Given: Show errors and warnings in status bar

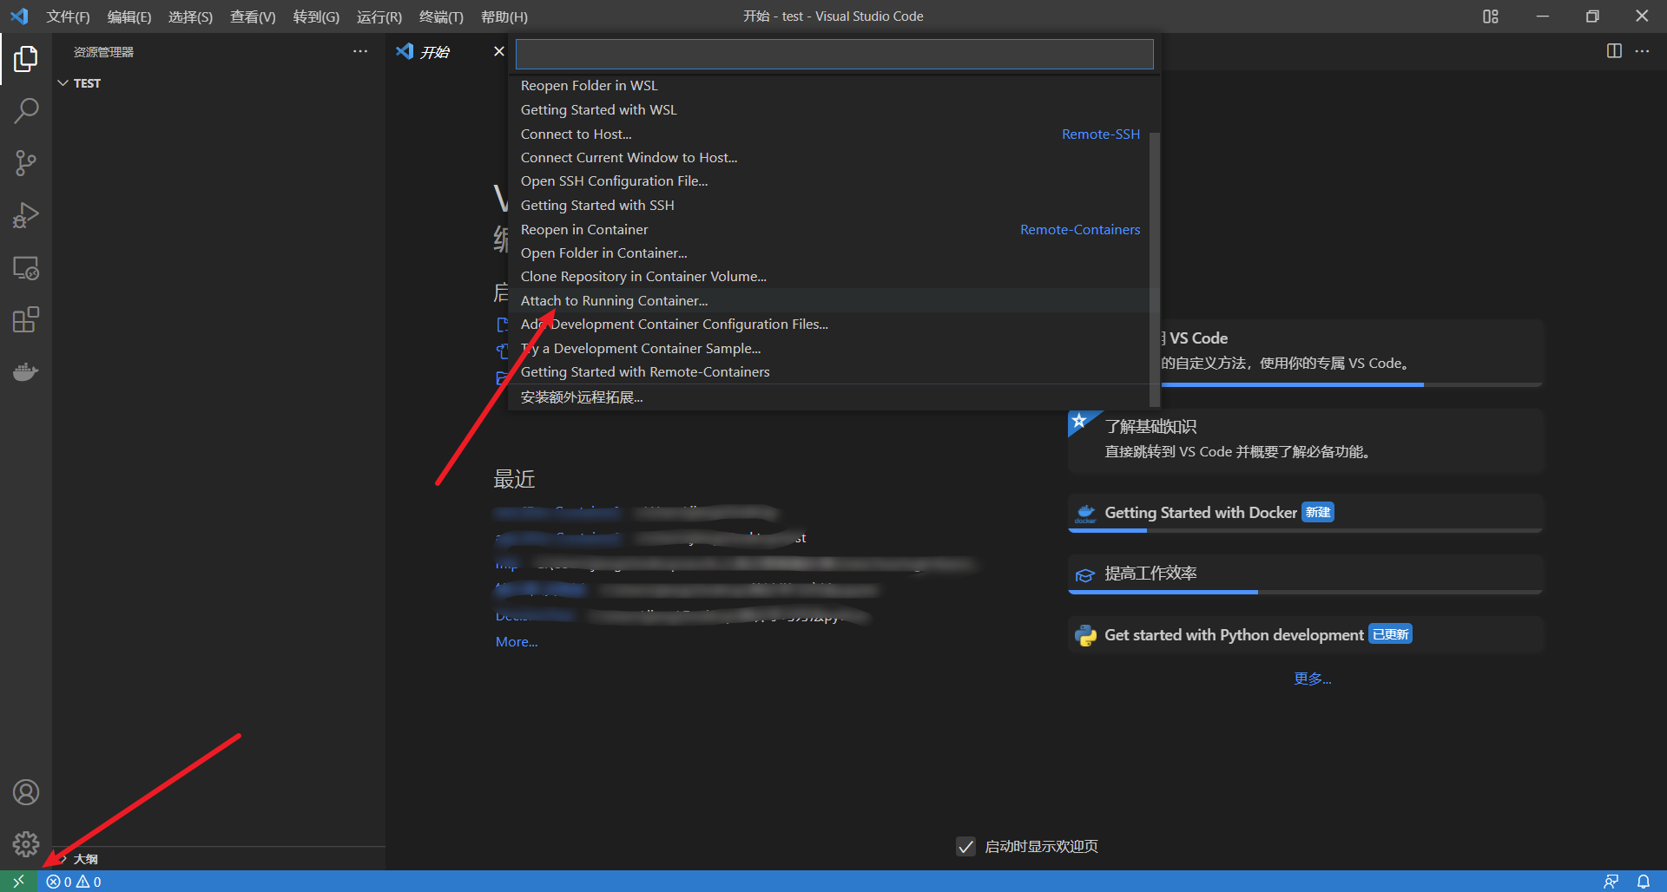Looking at the screenshot, I should (74, 882).
